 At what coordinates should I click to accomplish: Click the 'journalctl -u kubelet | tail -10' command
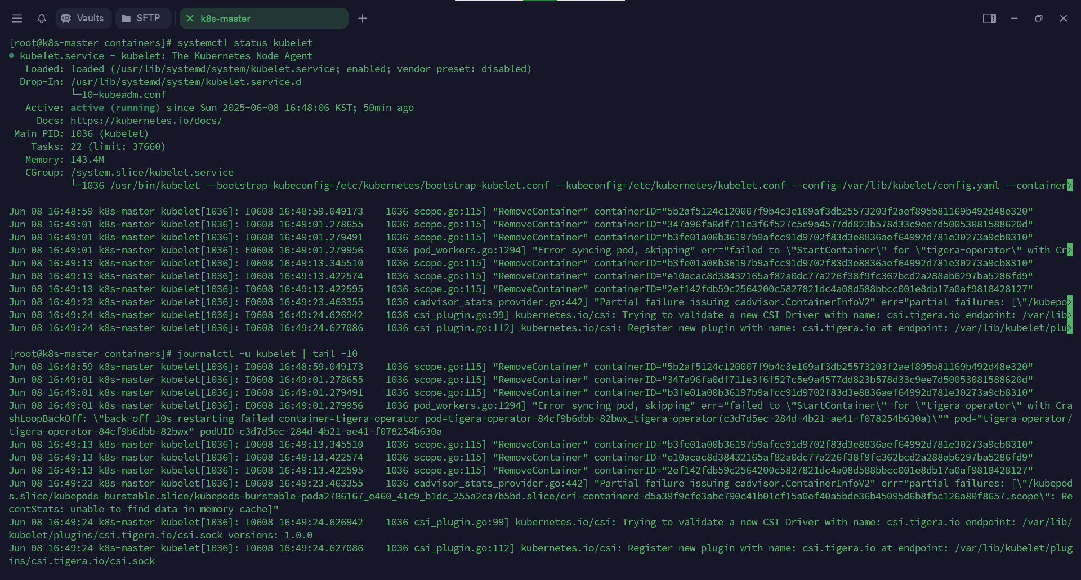267,354
